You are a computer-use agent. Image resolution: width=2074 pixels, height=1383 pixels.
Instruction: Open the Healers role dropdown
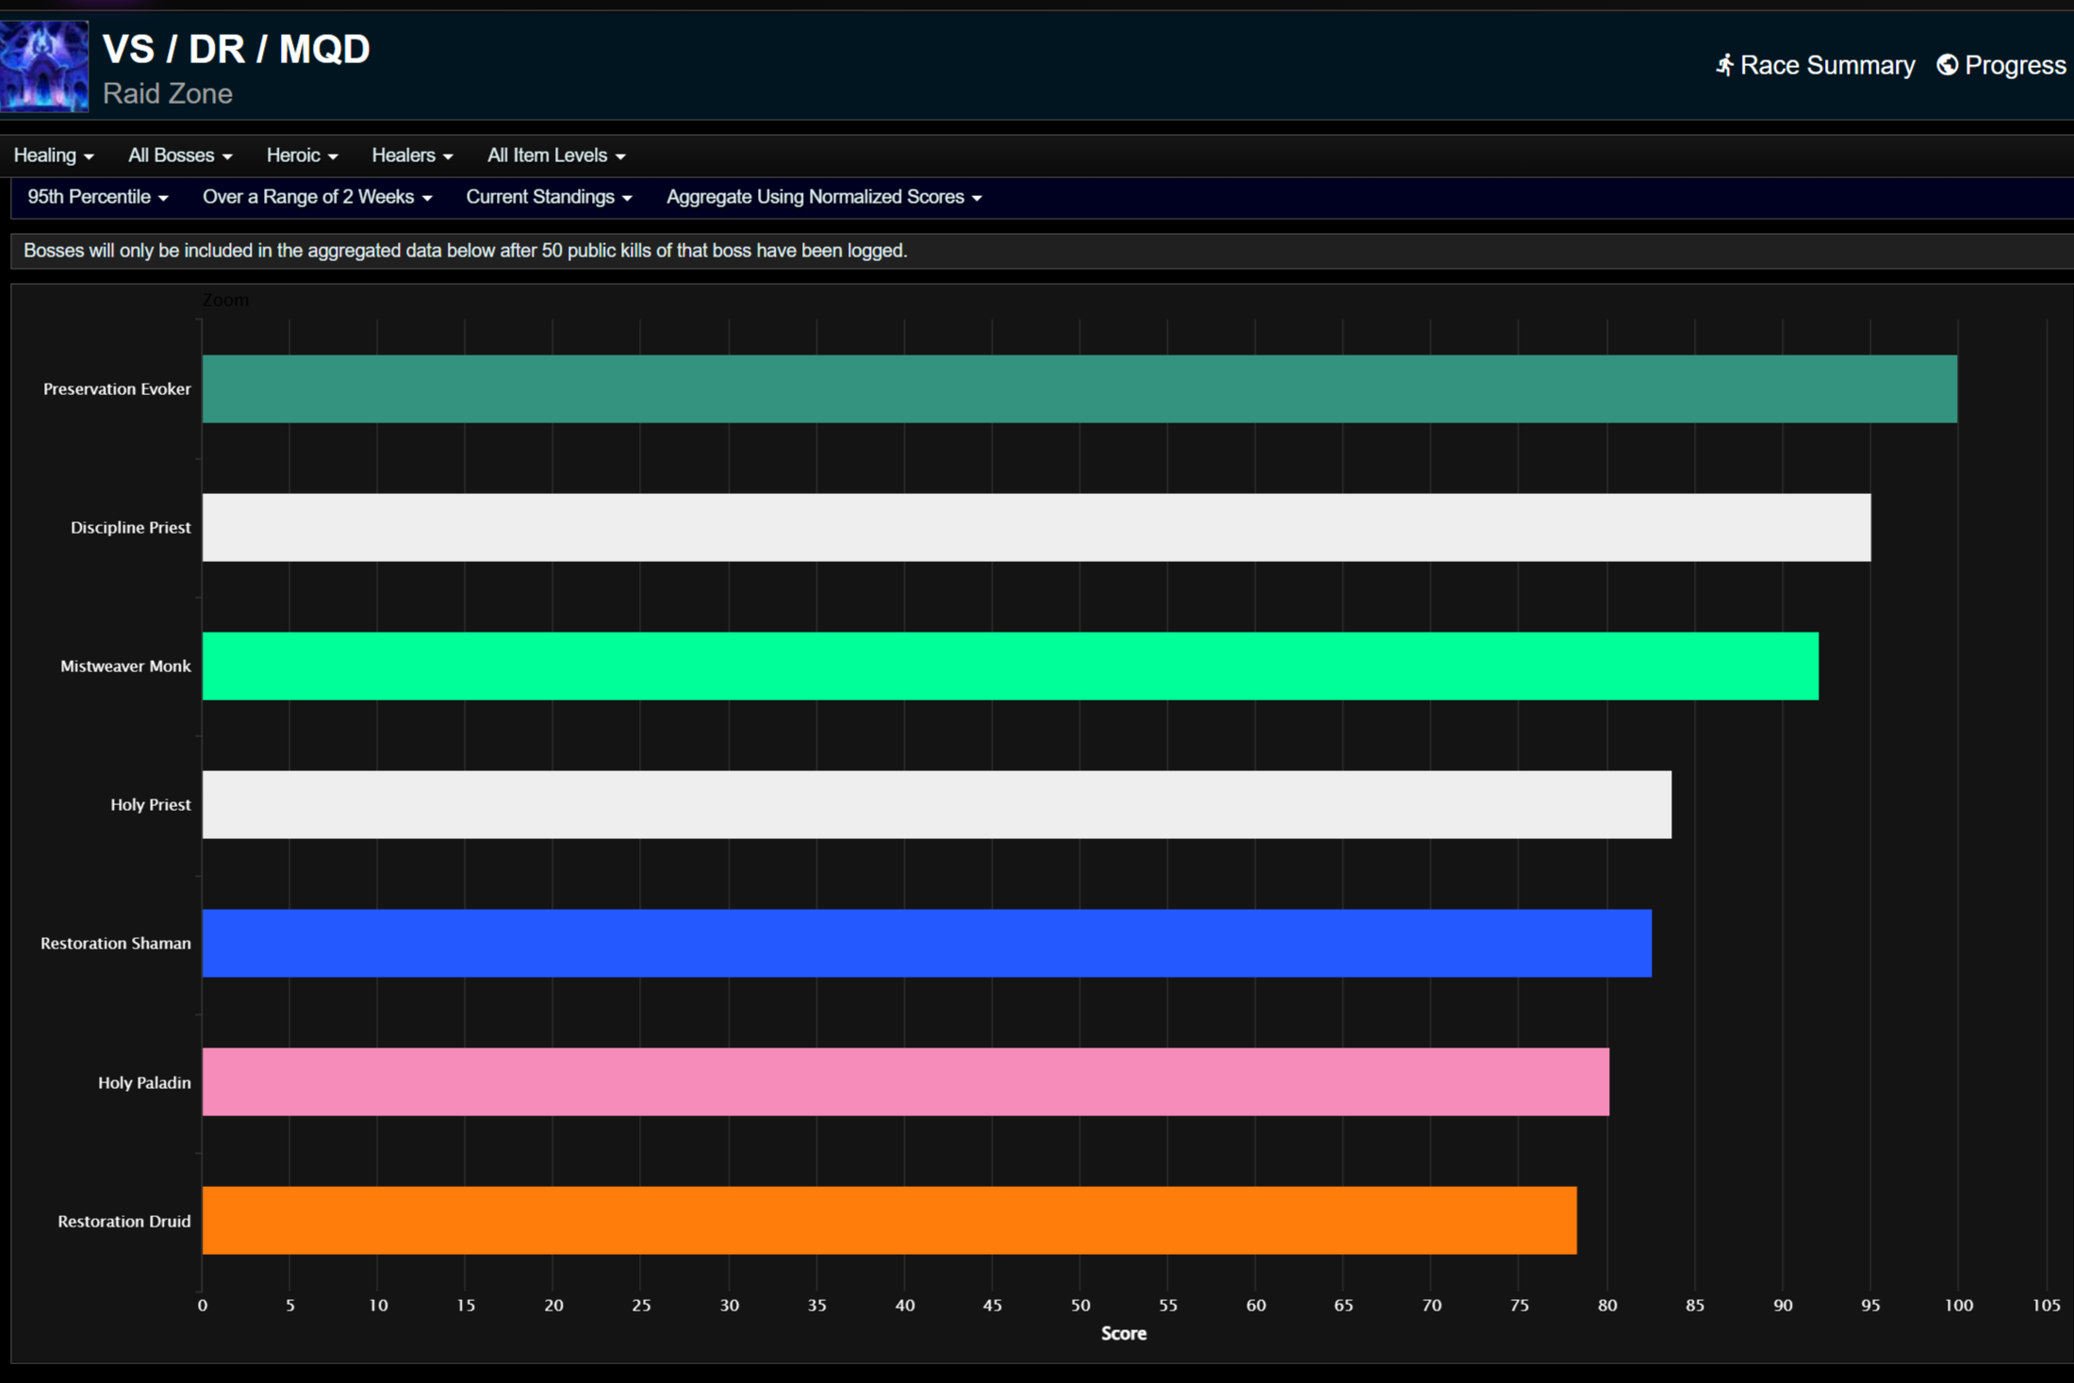pos(412,156)
